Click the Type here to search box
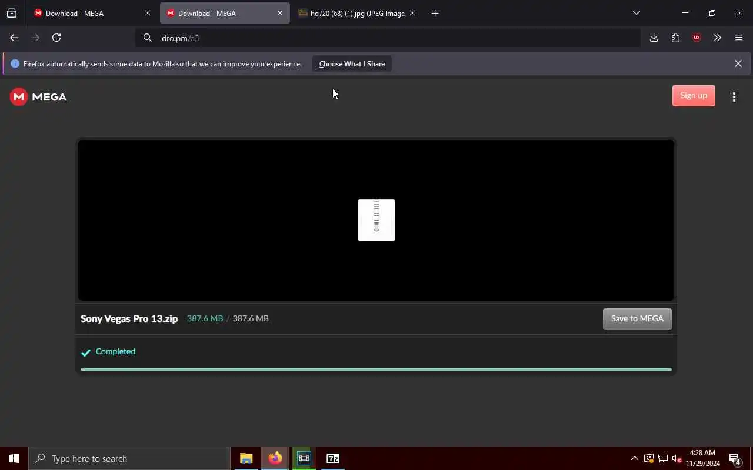Viewport: 753px width, 470px height. [129, 458]
